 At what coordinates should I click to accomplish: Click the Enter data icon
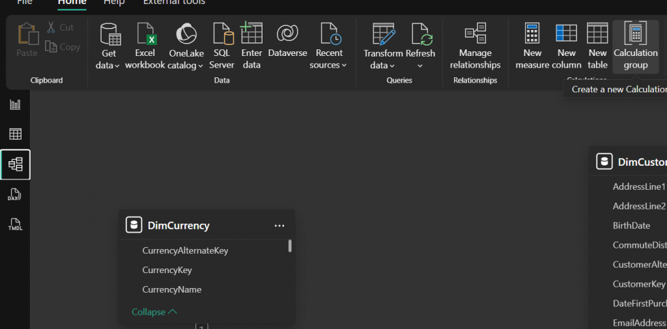pyautogui.click(x=251, y=34)
